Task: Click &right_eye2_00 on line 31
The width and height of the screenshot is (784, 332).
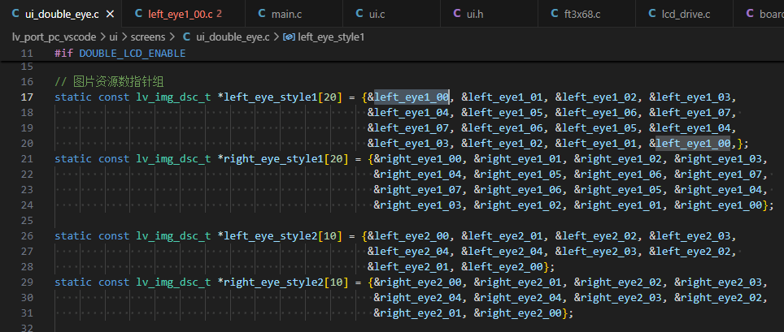Action: (518, 313)
